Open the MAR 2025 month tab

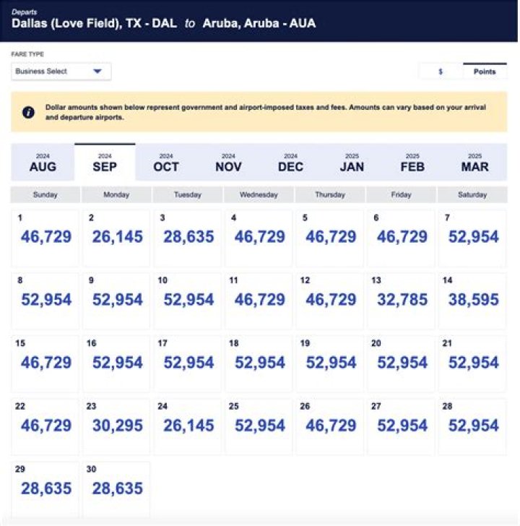474,163
